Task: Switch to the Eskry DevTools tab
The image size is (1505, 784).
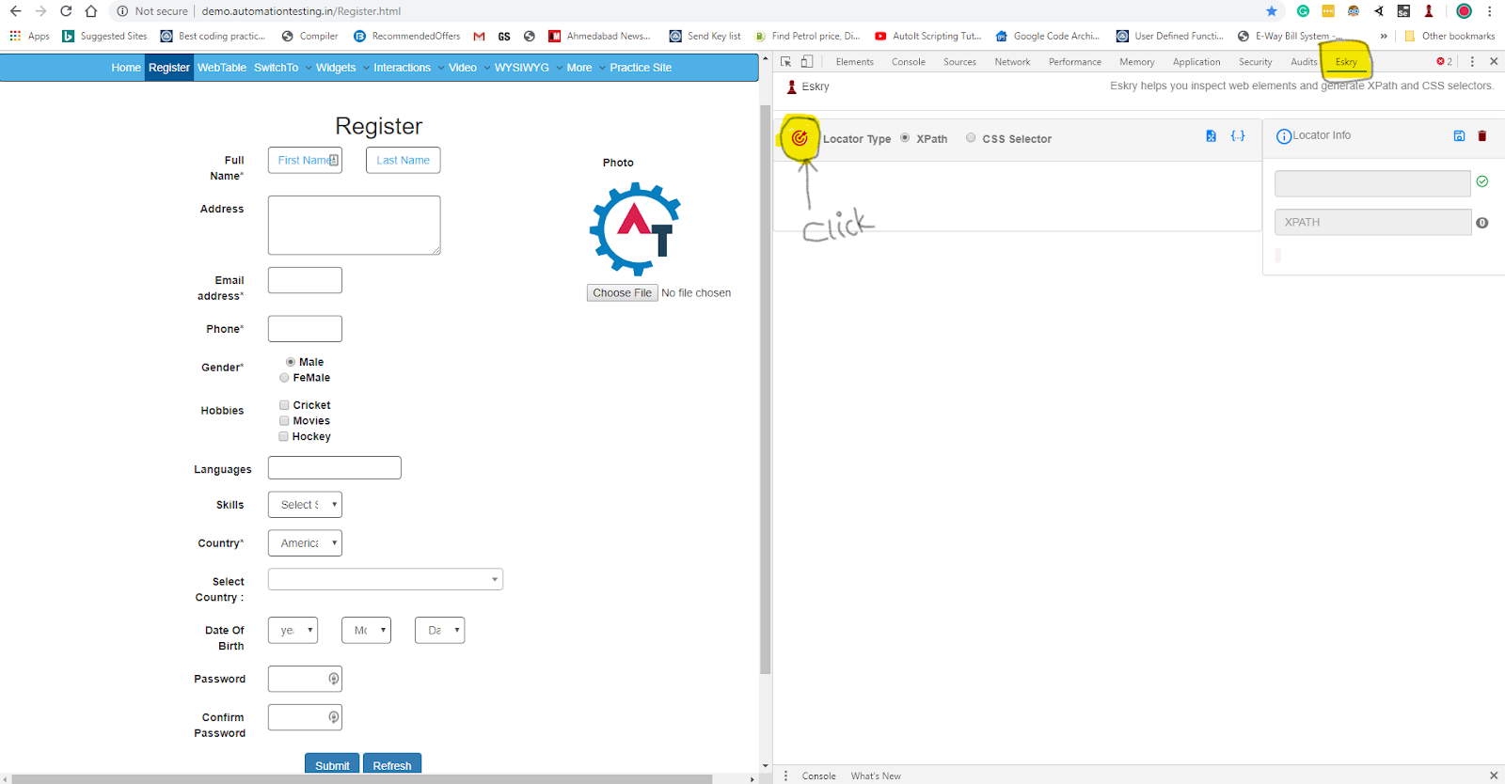Action: point(1346,62)
